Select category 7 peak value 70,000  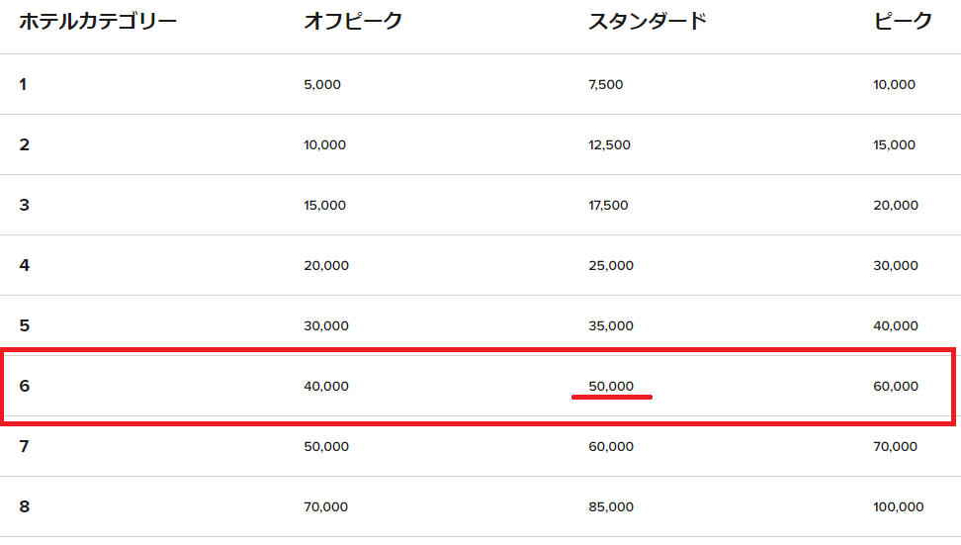pyautogui.click(x=896, y=447)
